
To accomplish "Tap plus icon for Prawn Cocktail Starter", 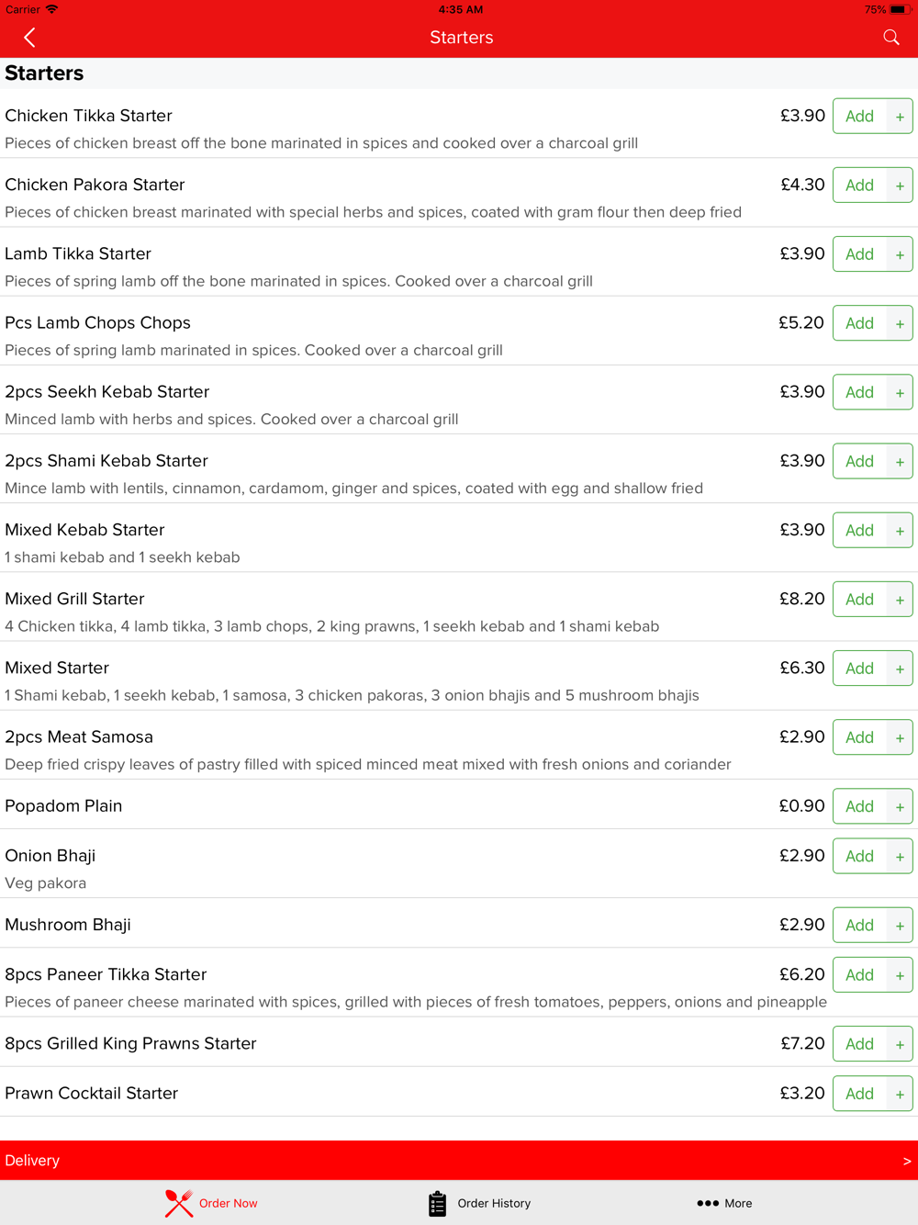I will pos(900,1094).
